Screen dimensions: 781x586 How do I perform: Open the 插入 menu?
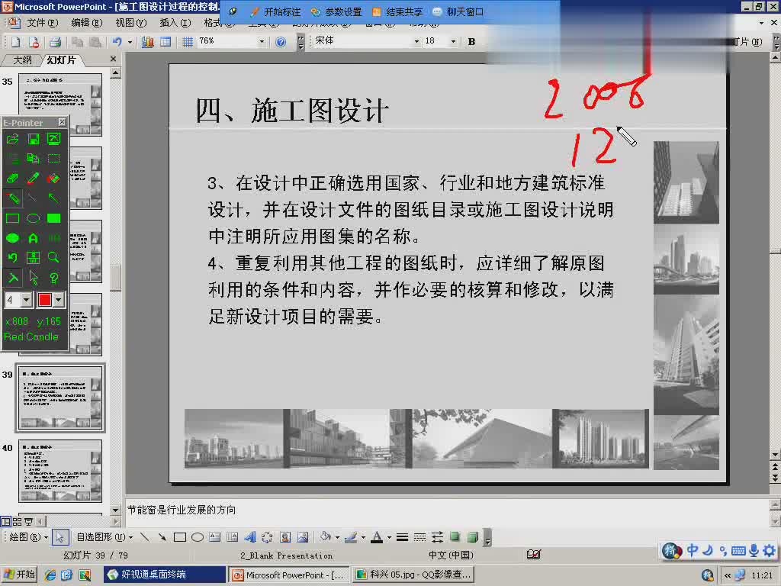pyautogui.click(x=175, y=22)
